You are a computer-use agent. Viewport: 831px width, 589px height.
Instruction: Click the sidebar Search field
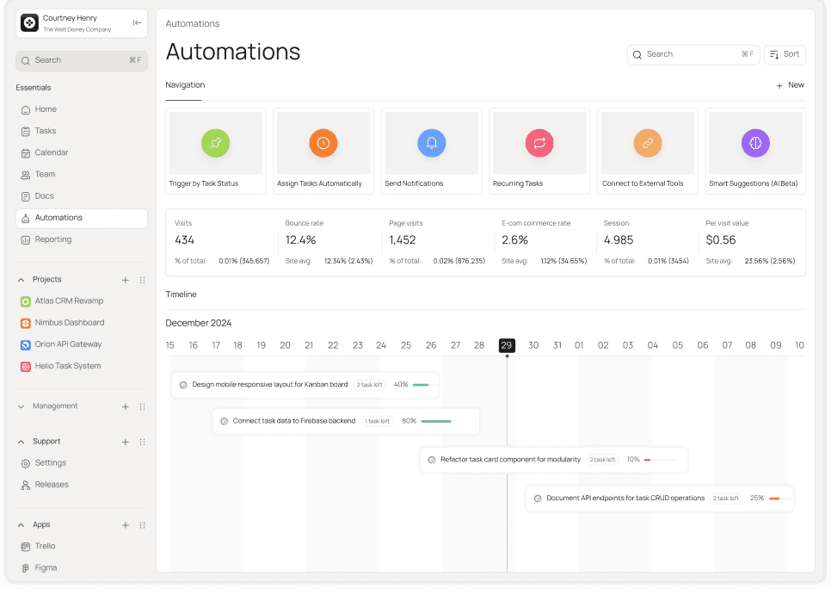point(82,60)
